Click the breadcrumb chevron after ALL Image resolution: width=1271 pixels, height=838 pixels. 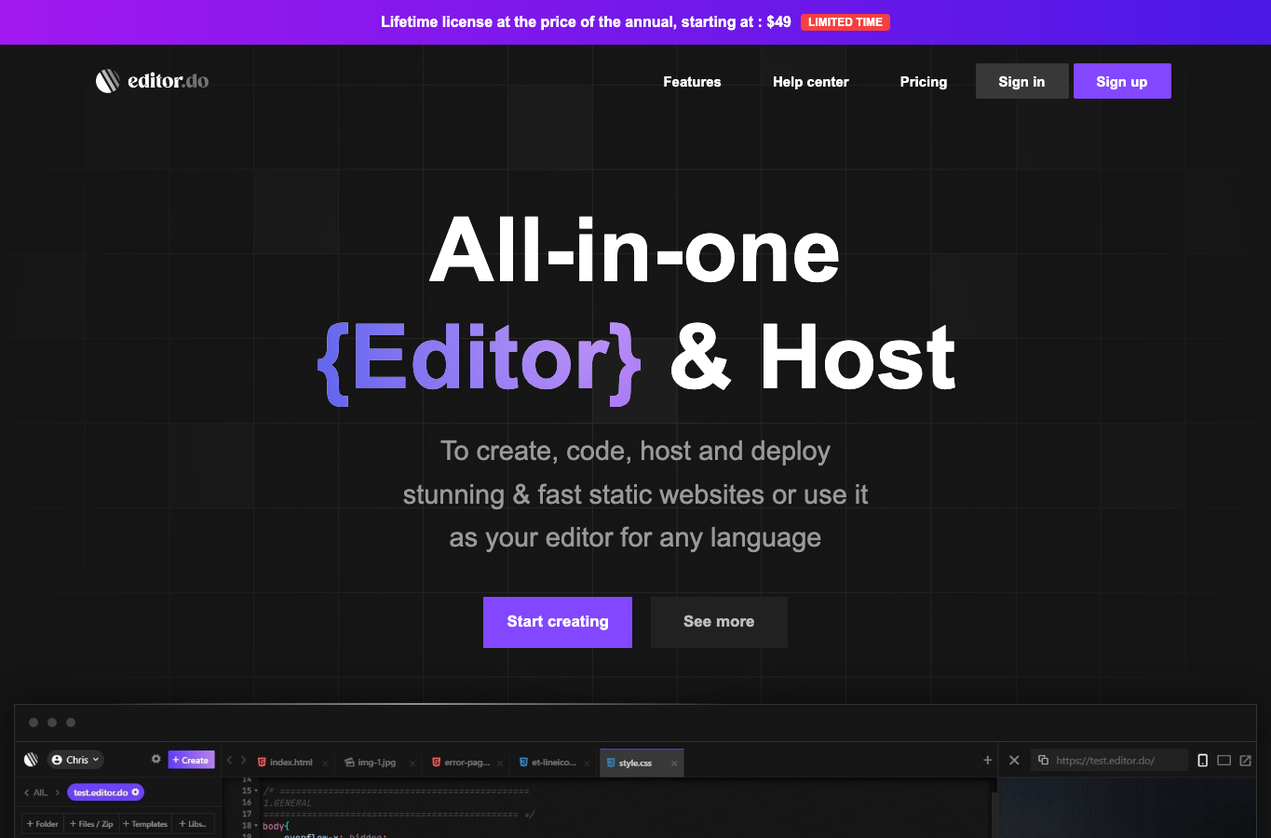[x=58, y=792]
